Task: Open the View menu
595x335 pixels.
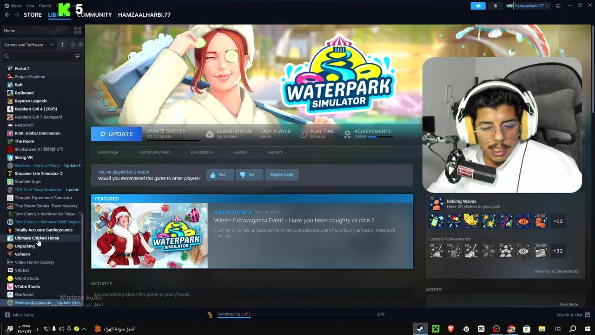Action: (x=30, y=6)
